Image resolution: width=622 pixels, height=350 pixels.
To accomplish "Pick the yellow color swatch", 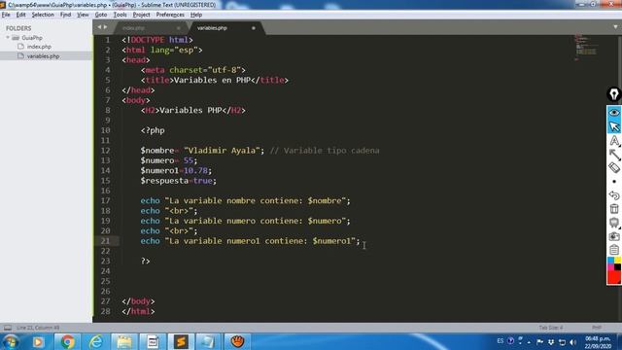I will [618, 261].
